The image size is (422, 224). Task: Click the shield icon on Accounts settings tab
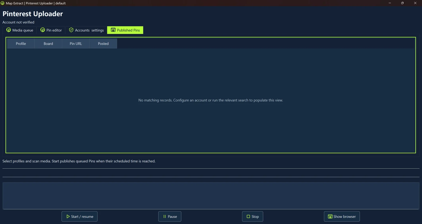pyautogui.click(x=71, y=30)
